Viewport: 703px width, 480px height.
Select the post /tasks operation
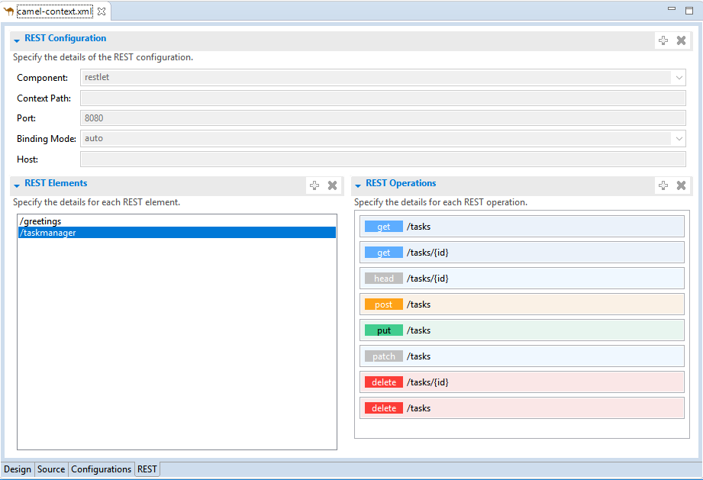(521, 304)
